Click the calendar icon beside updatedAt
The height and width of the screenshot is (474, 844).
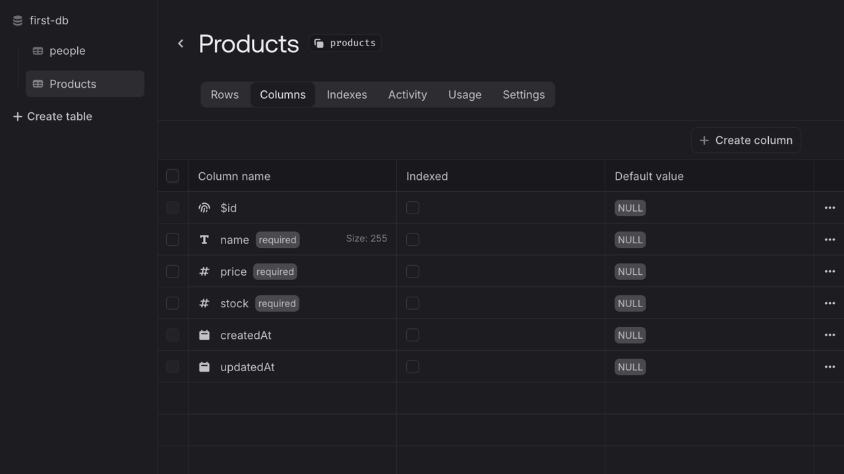[x=204, y=367]
